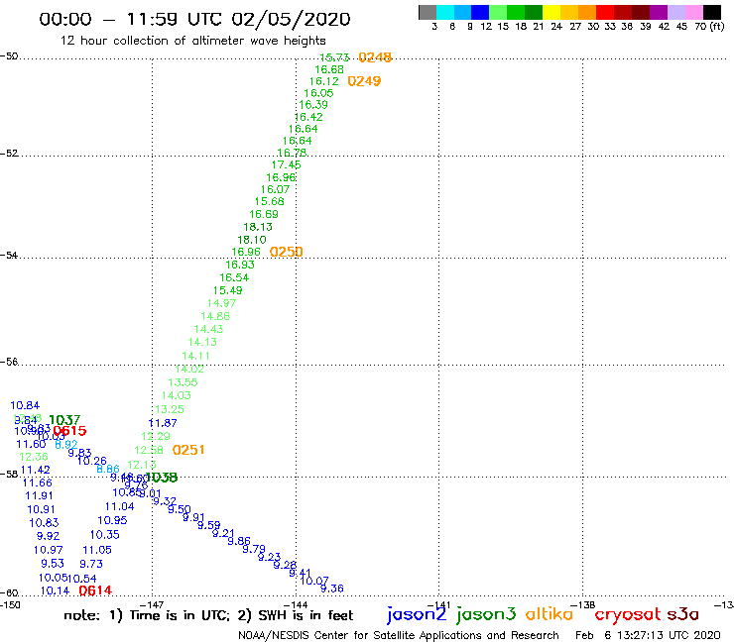Screen dimensions: 734x644
Task: Click the cyan swatch in the color scale
Action: [445, 12]
